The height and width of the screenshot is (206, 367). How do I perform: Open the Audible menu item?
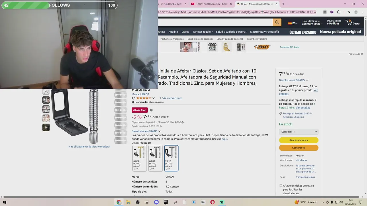tap(173, 32)
